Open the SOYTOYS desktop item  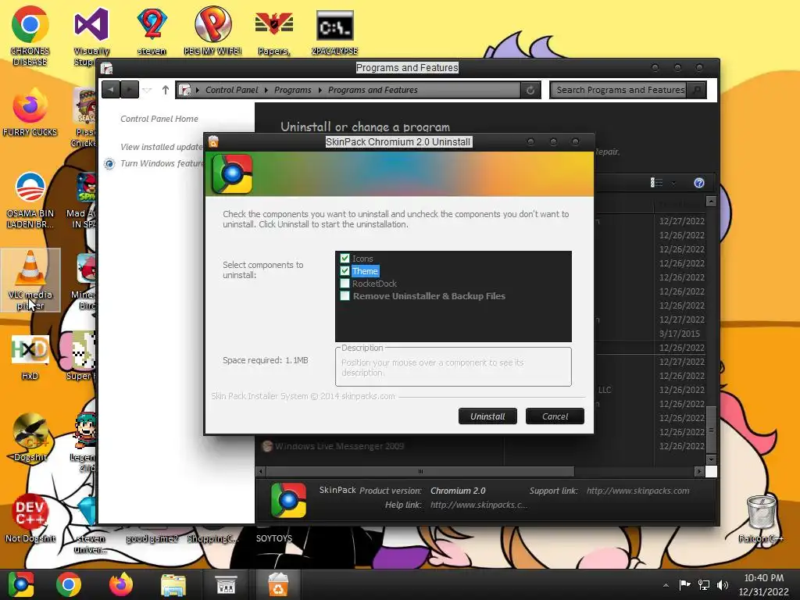(274, 538)
